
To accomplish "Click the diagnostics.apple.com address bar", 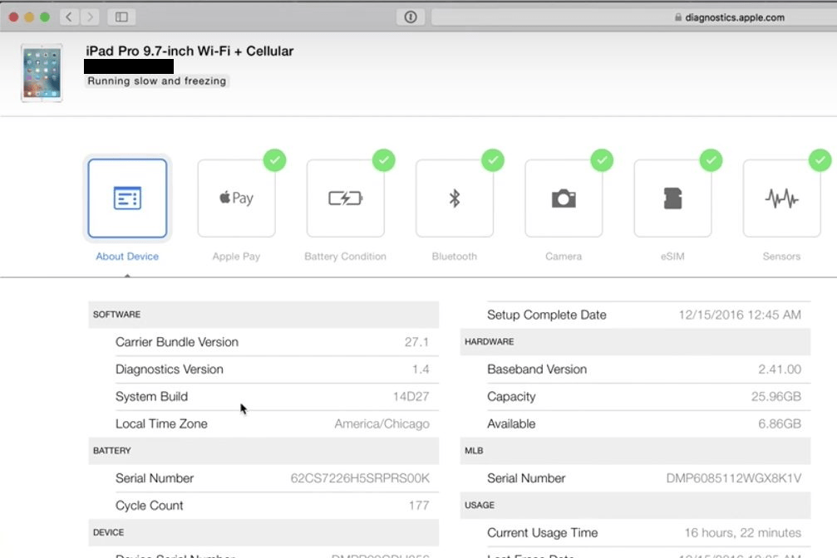I will coord(632,17).
